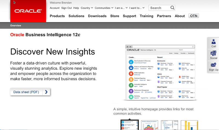Click the "Welcome Brendan" text
The height and width of the screenshot is (130, 219).
(60, 3)
